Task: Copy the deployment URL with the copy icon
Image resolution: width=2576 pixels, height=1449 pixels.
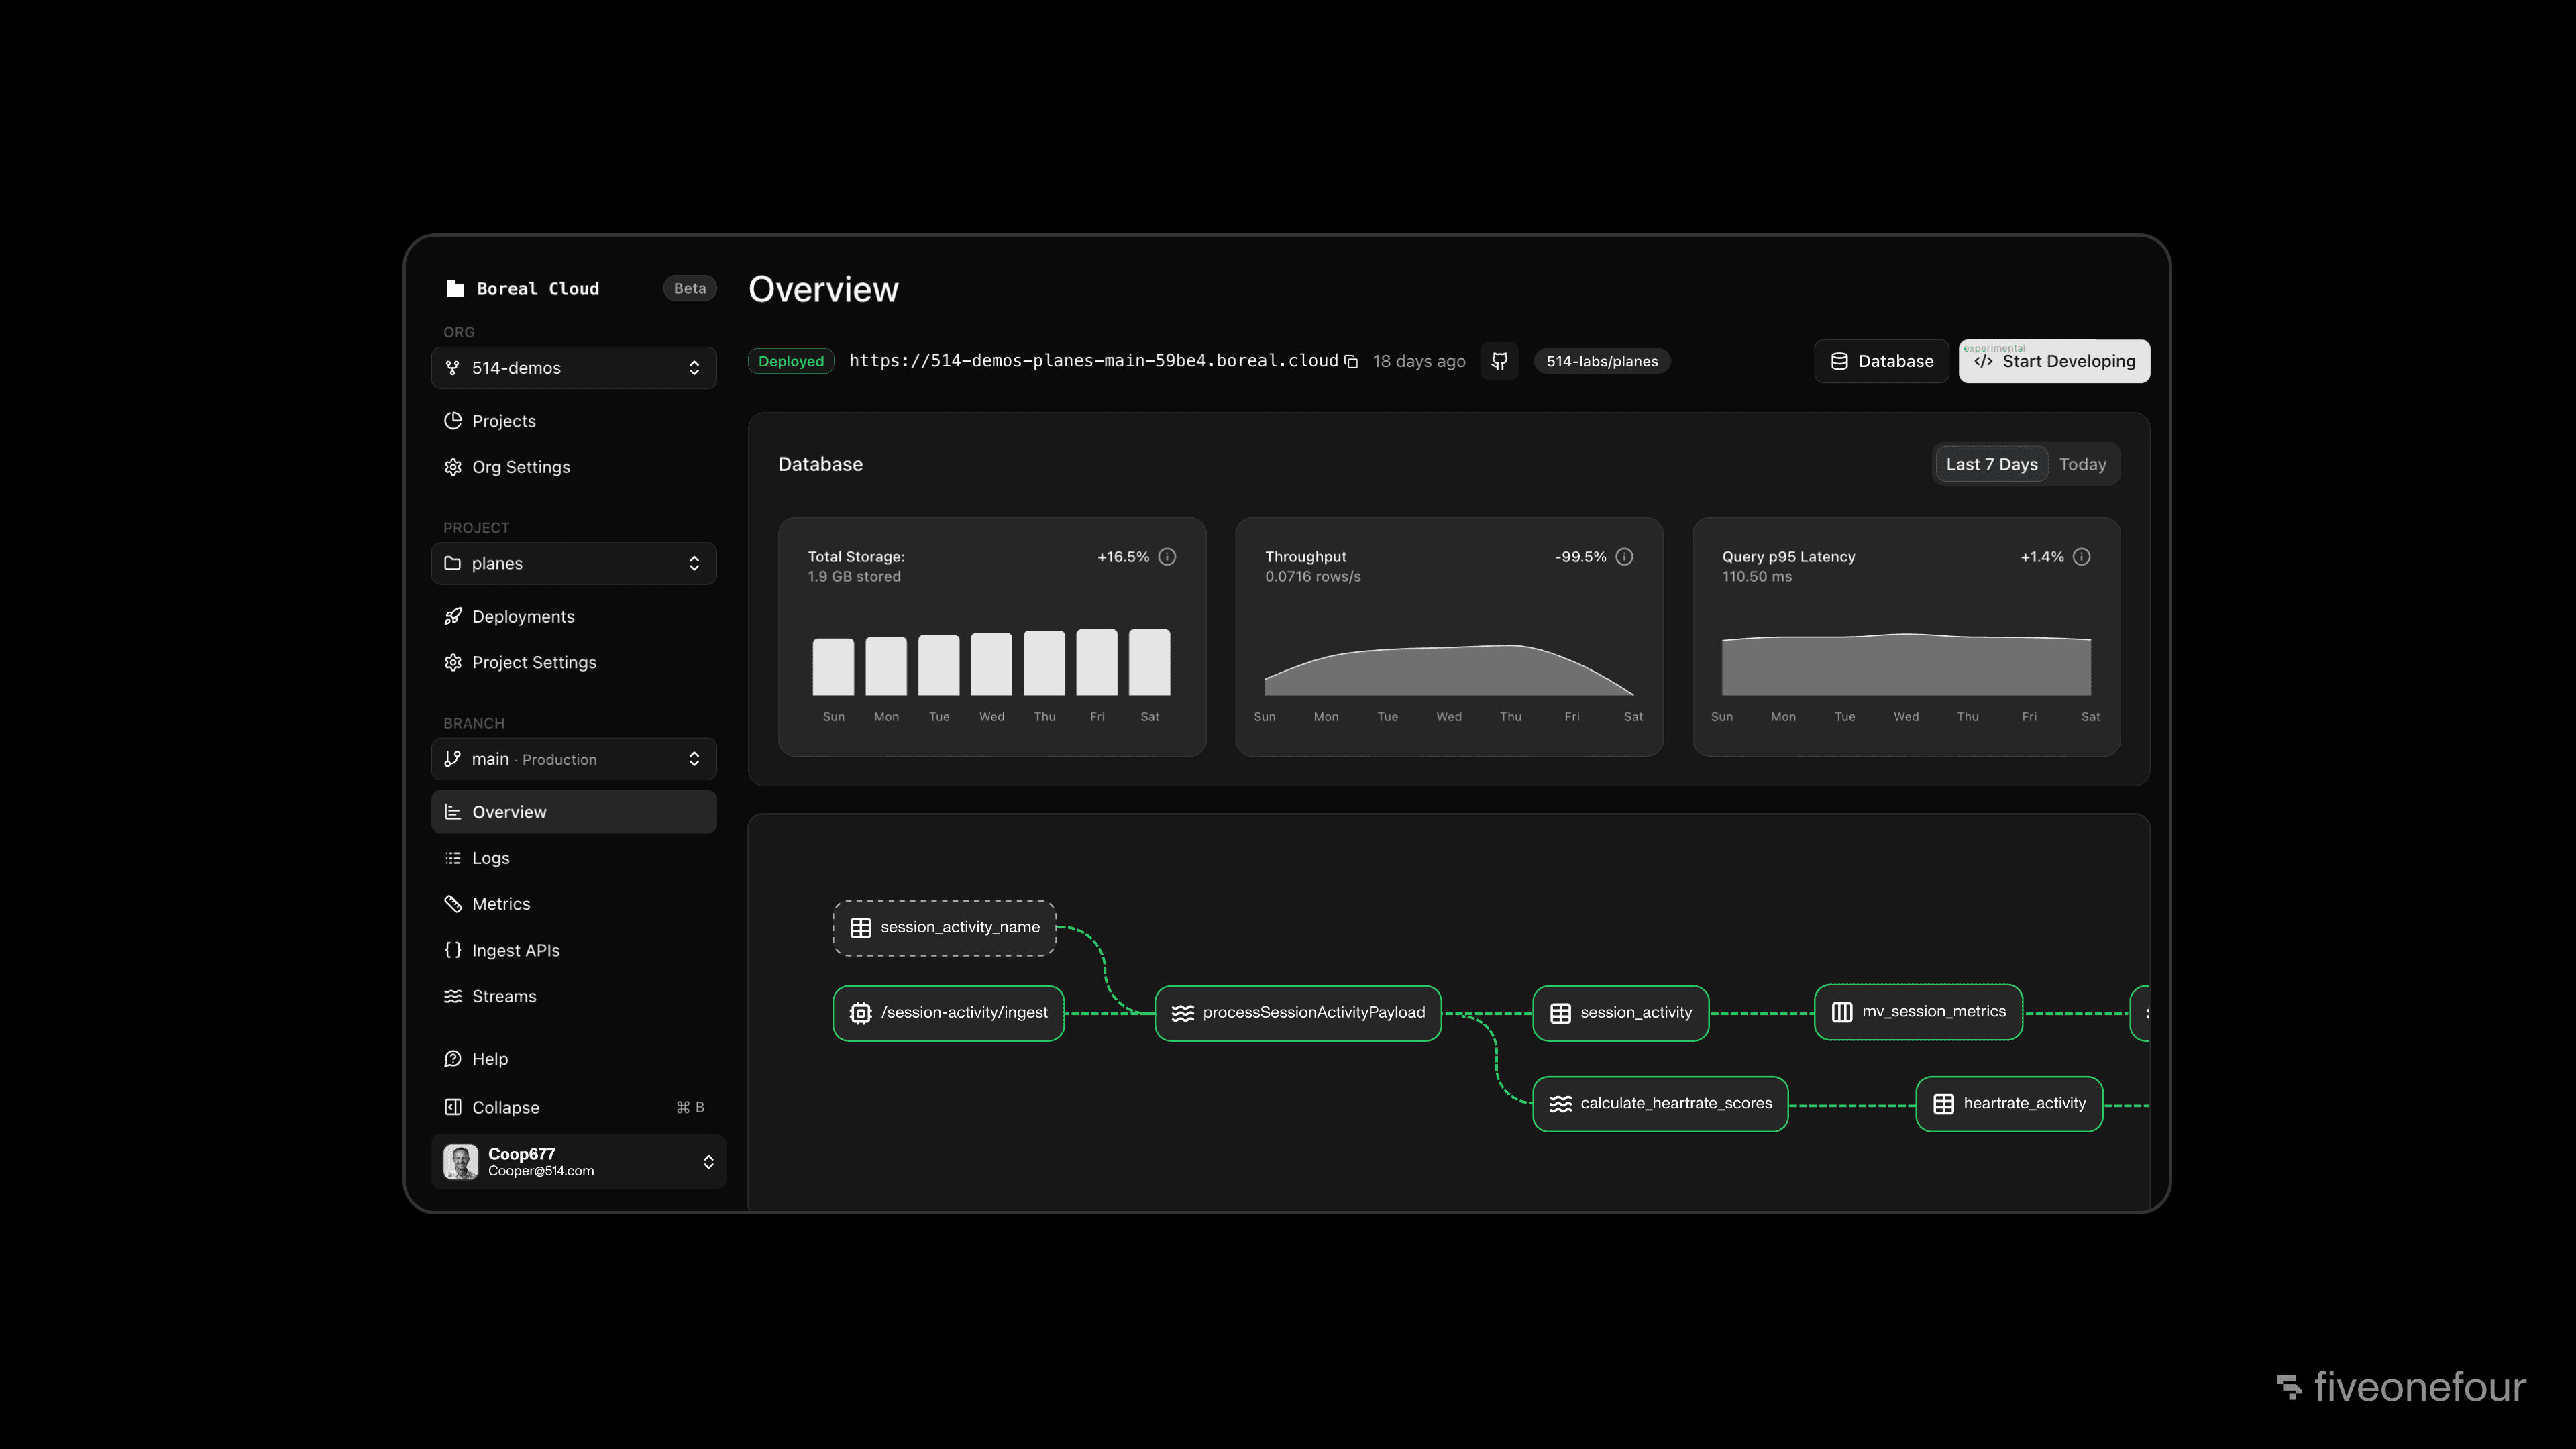Action: pos(1351,361)
